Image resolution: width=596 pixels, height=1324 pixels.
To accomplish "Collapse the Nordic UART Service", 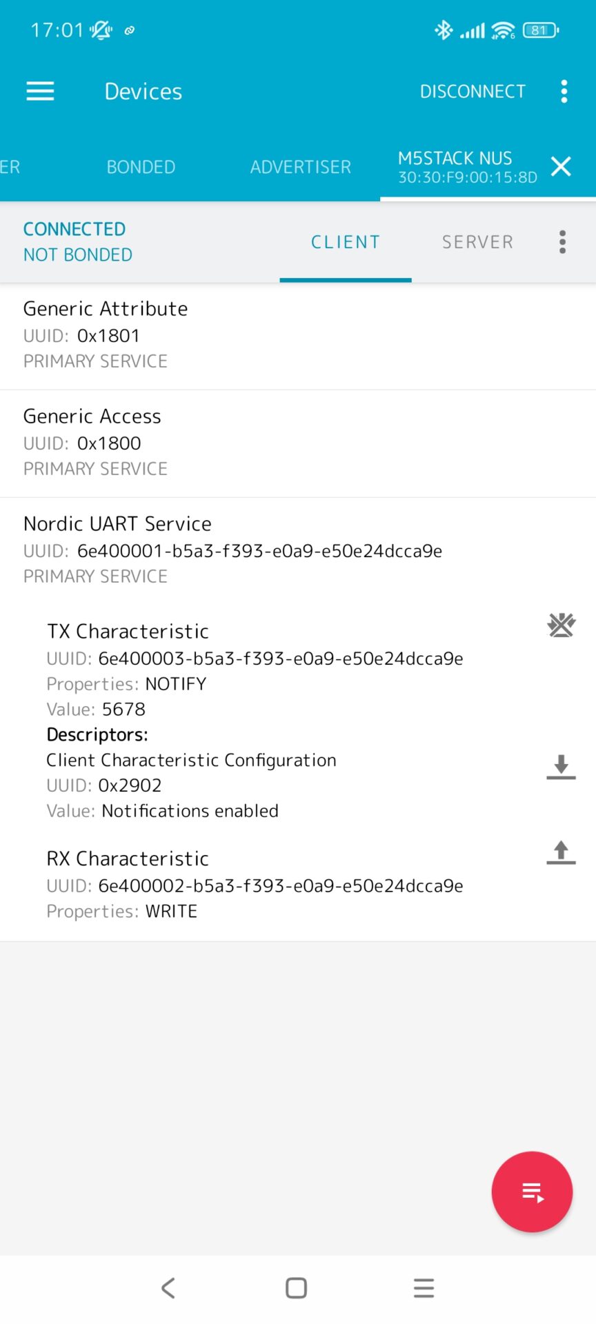I will point(298,550).
